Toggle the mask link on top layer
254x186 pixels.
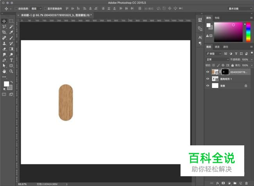[220, 72]
